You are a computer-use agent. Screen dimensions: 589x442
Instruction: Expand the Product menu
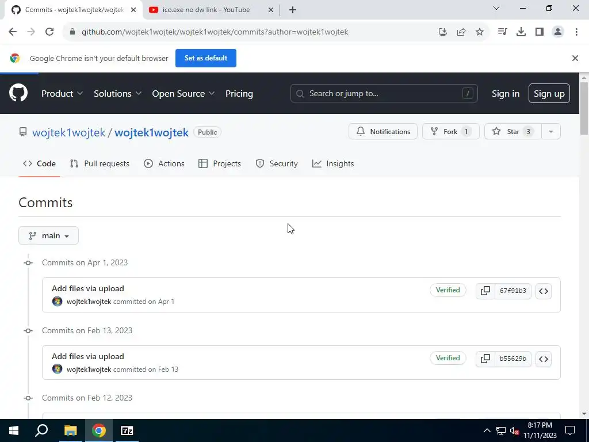click(62, 94)
